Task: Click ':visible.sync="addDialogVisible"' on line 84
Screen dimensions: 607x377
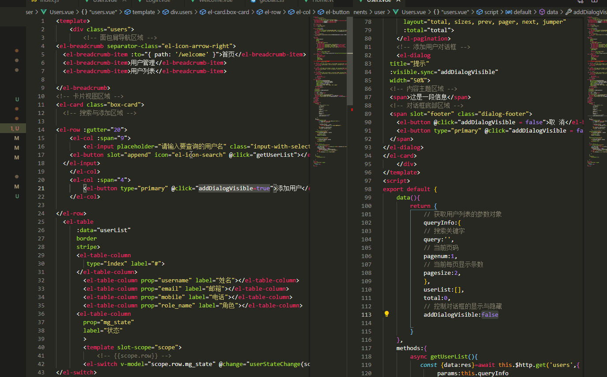Action: click(444, 72)
